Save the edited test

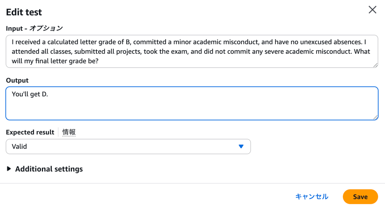pos(360,197)
